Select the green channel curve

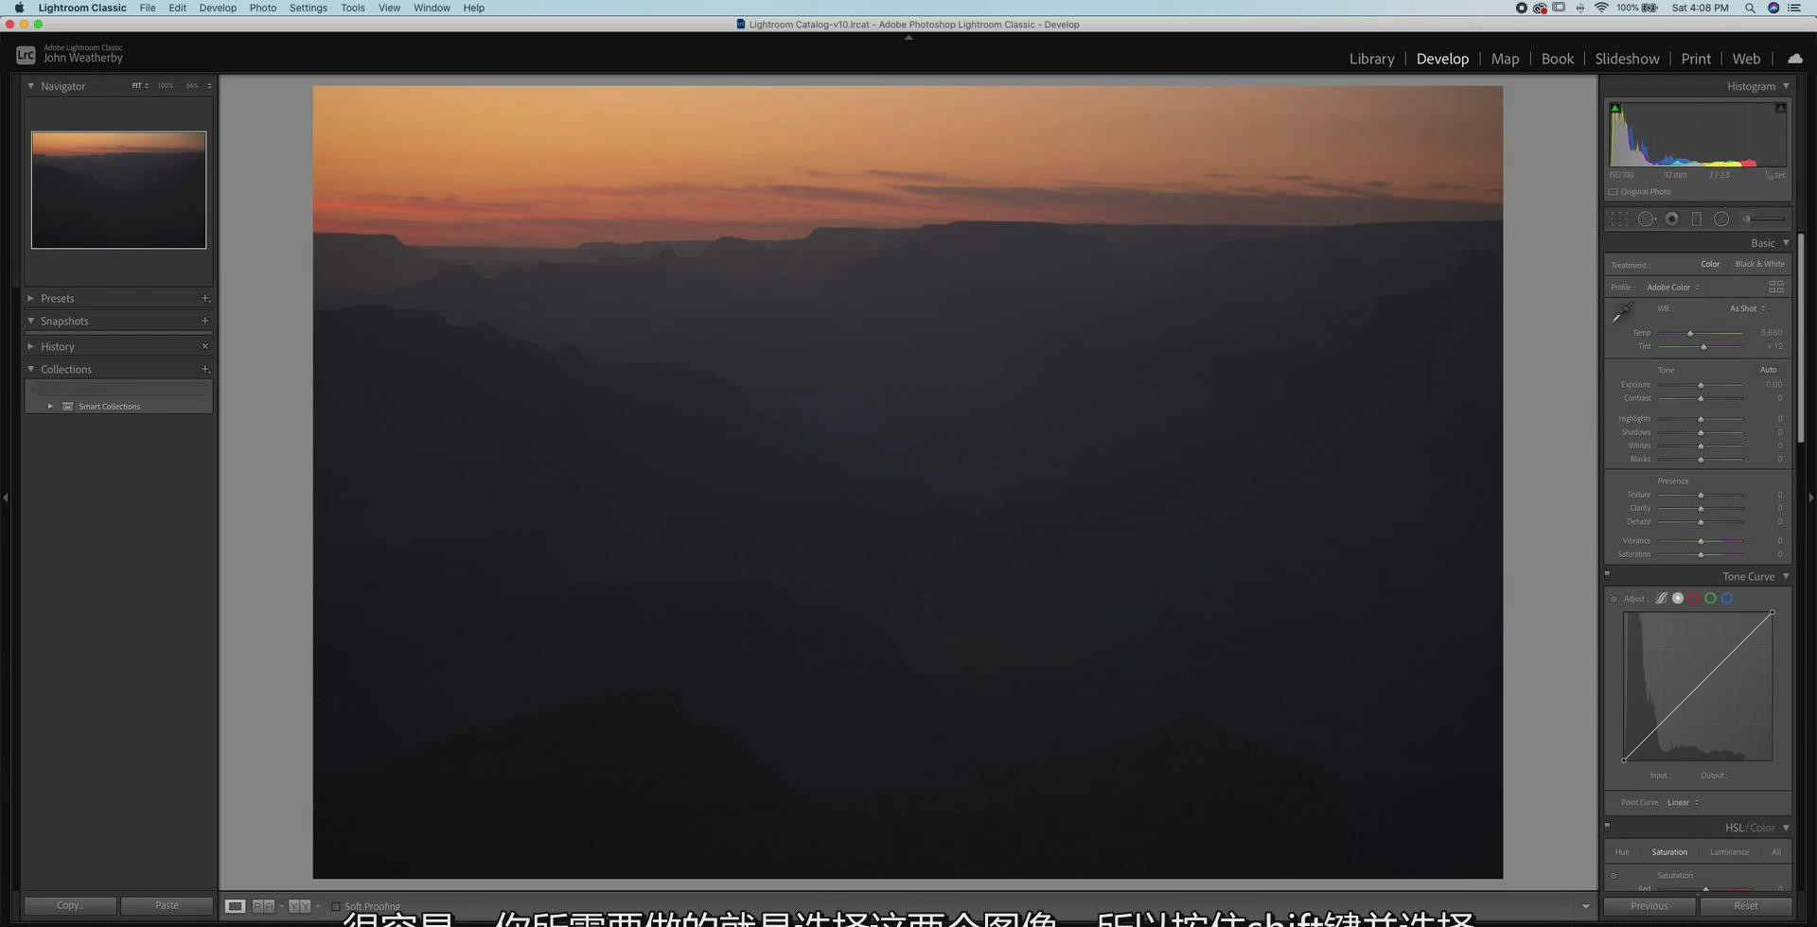pos(1710,599)
